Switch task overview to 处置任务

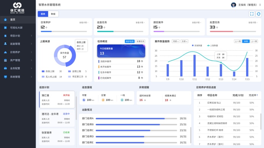[140, 41]
